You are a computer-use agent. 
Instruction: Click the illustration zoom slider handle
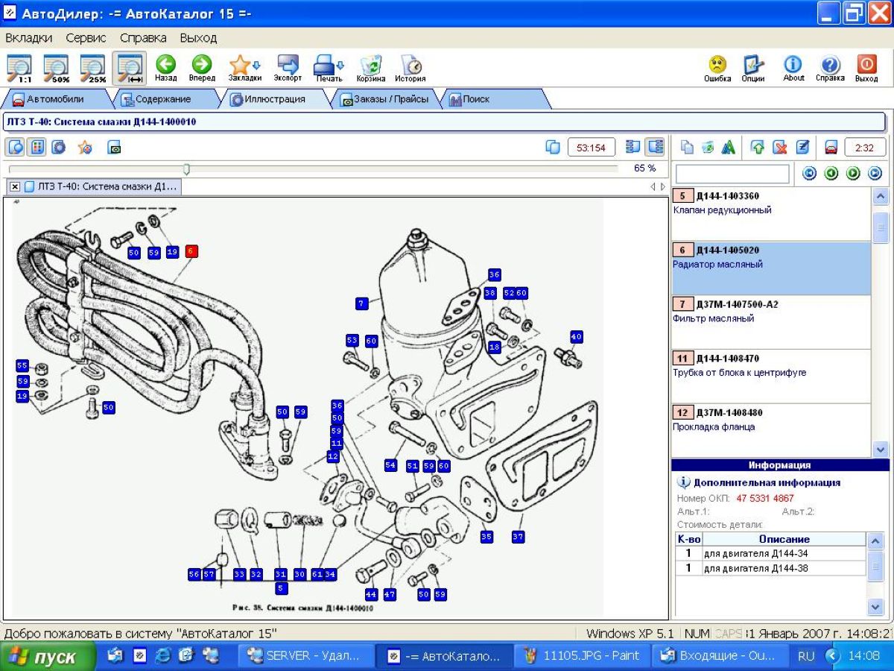186,168
